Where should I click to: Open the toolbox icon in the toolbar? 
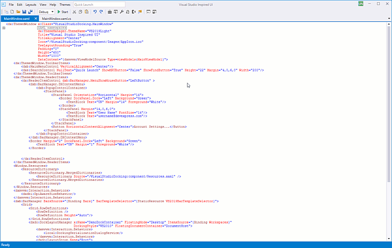tap(109, 11)
